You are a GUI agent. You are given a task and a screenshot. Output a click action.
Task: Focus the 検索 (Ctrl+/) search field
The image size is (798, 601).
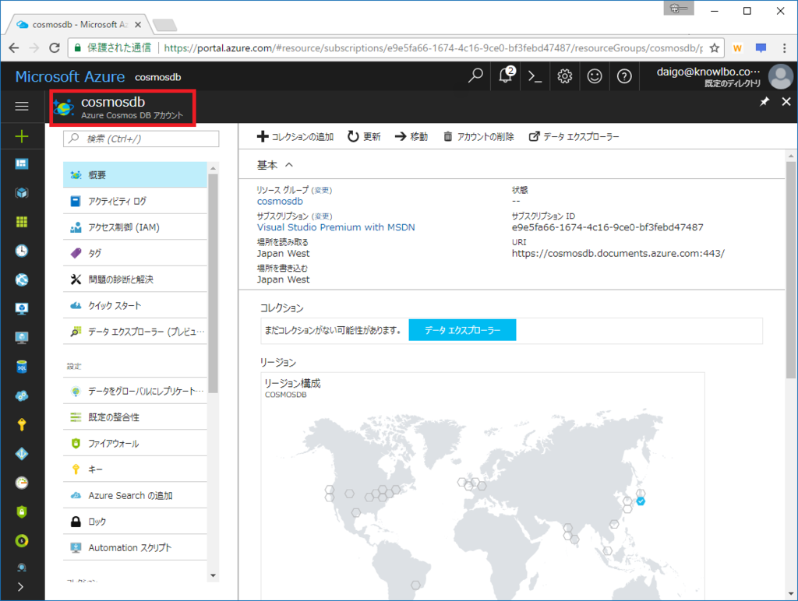coord(141,139)
